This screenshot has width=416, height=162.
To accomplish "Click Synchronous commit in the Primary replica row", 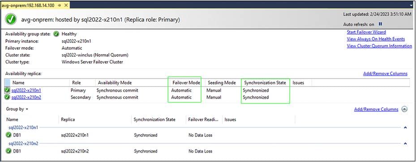I will click(x=117, y=90).
